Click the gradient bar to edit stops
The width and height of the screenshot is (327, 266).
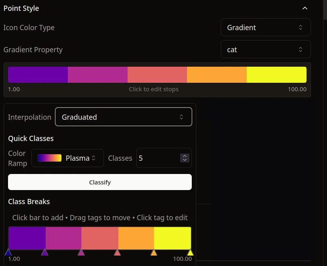point(157,74)
